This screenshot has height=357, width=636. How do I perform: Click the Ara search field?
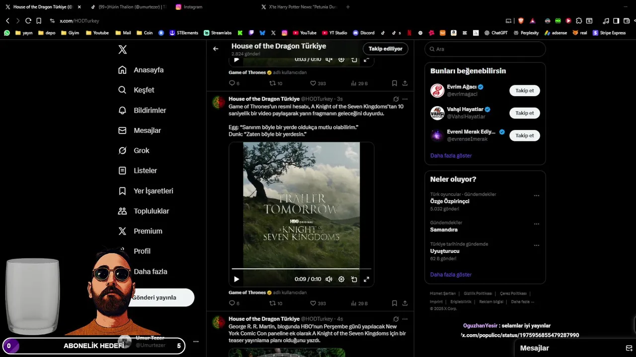pos(485,49)
